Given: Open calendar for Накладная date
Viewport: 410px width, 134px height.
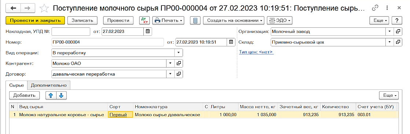Looking at the screenshot, I should pyautogui.click(x=148, y=31).
